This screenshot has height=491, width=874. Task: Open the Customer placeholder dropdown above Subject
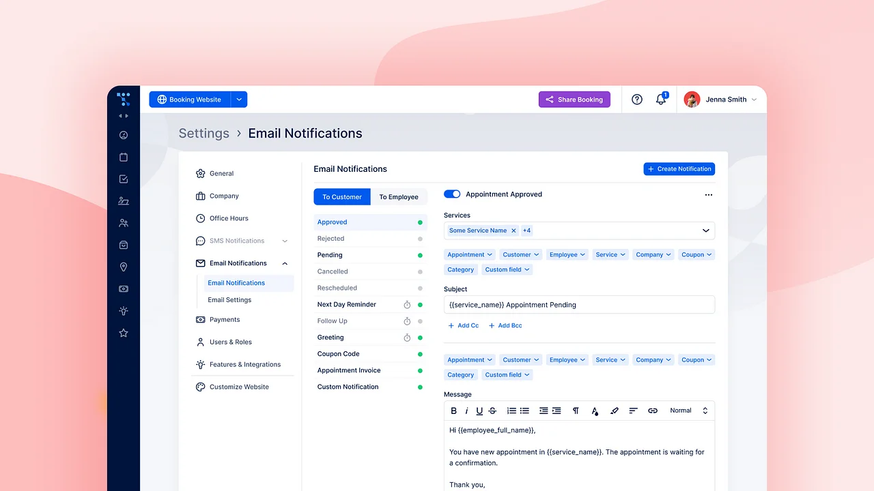coord(520,254)
